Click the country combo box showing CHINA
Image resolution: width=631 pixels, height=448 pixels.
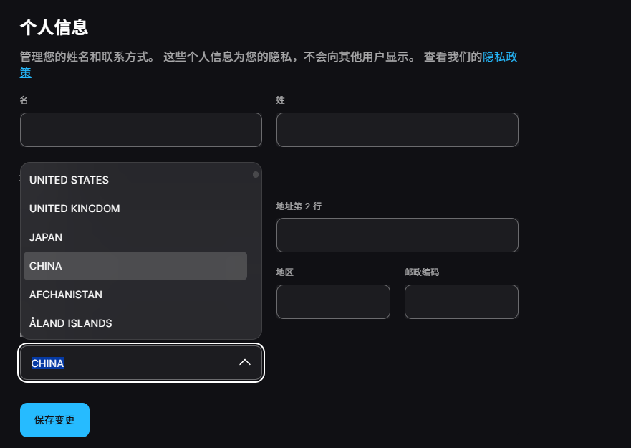click(141, 363)
